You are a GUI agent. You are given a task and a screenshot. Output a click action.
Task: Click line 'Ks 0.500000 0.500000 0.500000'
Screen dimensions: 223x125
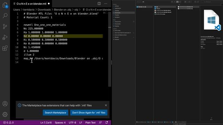coord(46,40)
